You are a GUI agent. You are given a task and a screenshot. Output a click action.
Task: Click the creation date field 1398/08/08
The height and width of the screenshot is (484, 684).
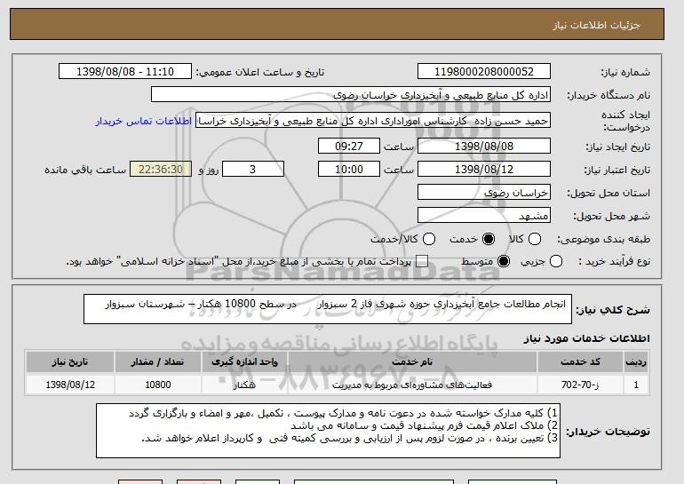point(484,146)
